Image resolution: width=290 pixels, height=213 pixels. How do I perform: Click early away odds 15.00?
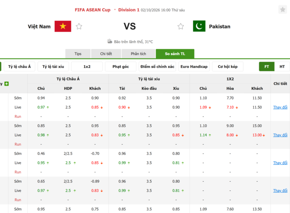(x=257, y=126)
